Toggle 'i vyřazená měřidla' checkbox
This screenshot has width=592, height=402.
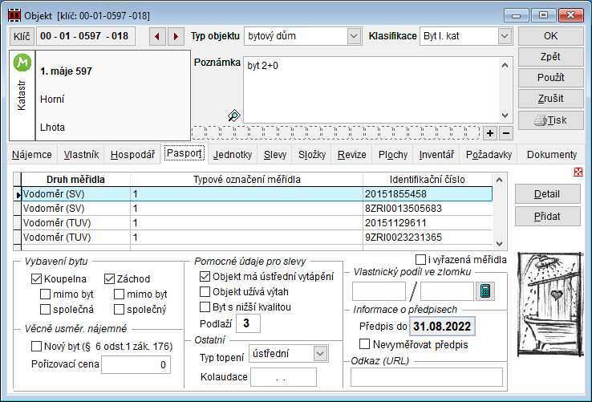click(x=421, y=259)
